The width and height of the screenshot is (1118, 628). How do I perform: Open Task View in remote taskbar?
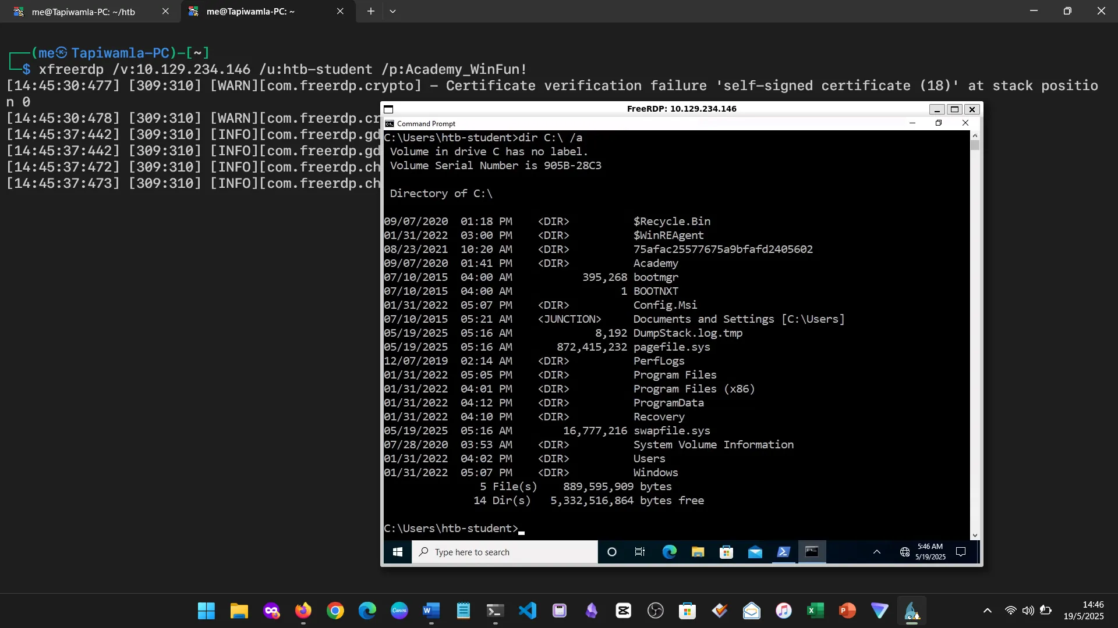[x=639, y=552]
